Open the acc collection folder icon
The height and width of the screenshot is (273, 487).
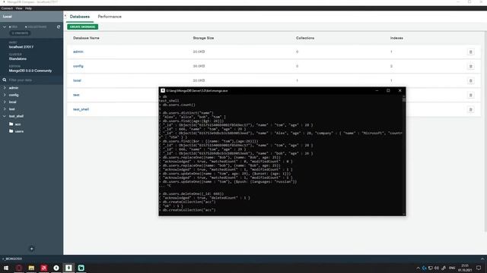11,124
